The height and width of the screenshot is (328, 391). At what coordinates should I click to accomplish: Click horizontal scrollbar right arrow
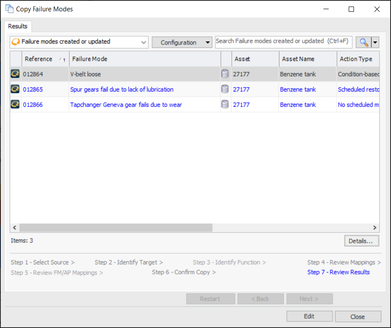pos(375,228)
